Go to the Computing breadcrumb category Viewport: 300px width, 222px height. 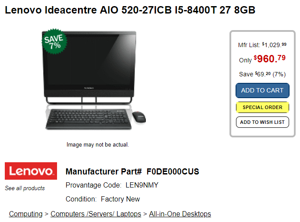click(26, 214)
